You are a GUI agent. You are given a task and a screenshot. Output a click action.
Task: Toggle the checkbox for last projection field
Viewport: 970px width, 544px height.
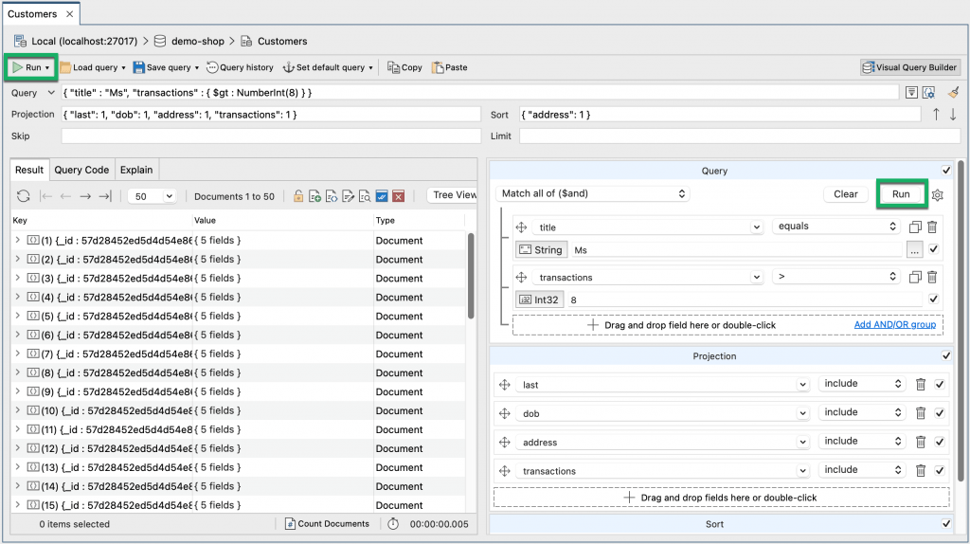(939, 385)
